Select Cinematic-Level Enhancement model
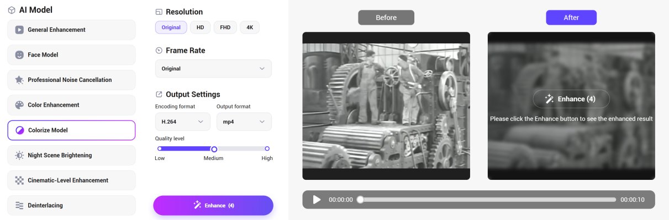The image size is (669, 220). tap(71, 180)
